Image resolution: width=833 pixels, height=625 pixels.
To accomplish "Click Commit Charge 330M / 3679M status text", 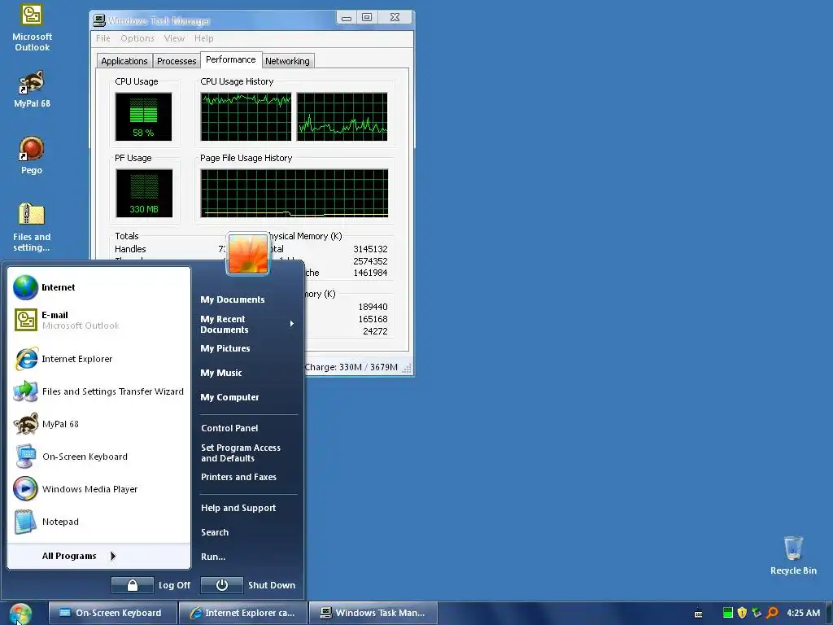I will tap(351, 367).
